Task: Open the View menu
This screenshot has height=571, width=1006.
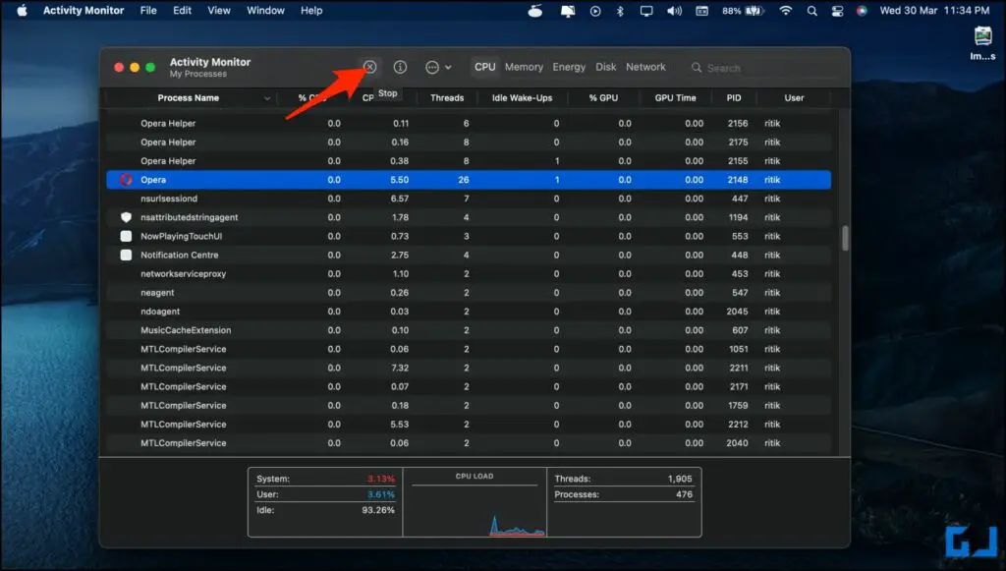Action: pyautogui.click(x=218, y=11)
